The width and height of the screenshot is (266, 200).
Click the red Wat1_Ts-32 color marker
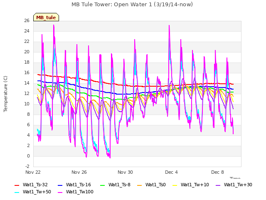17,185
